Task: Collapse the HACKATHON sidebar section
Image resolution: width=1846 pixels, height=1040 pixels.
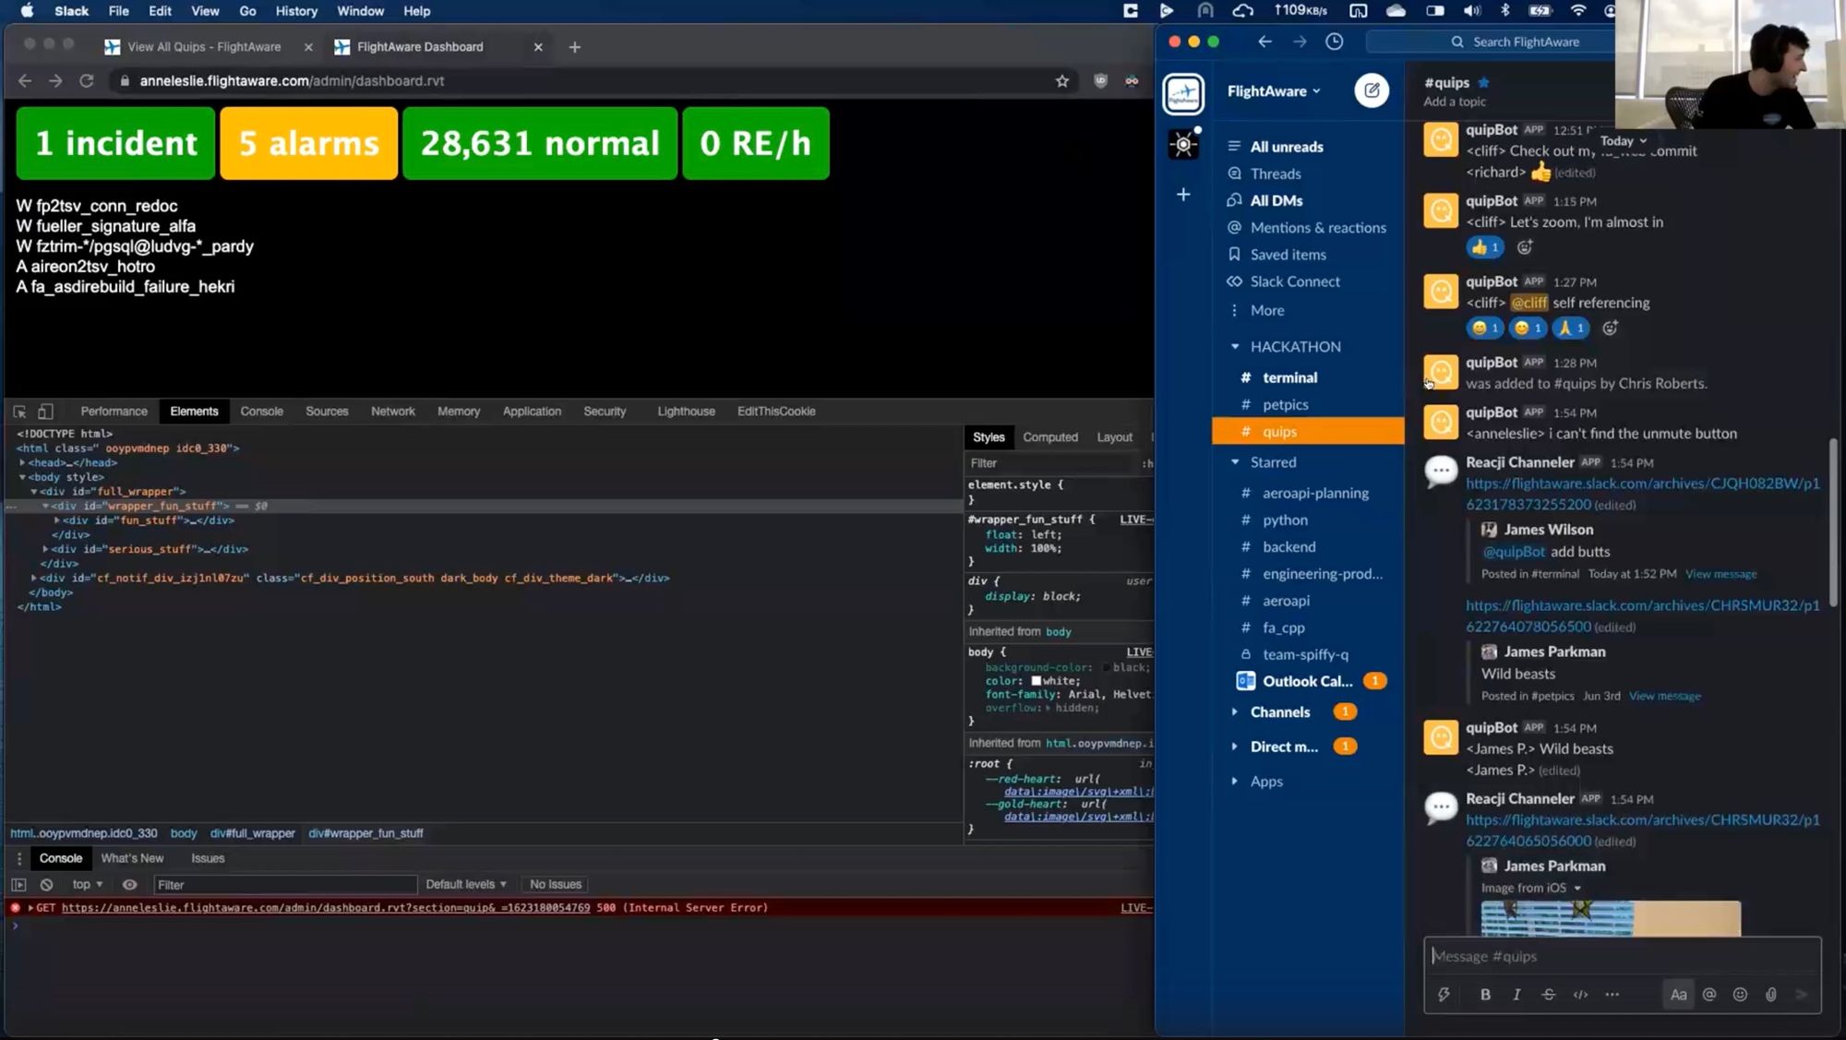Action: point(1235,346)
